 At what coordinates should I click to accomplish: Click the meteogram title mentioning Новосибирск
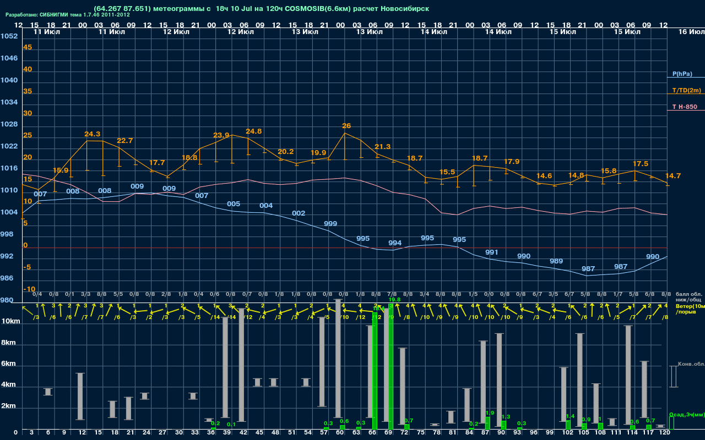[262, 8]
